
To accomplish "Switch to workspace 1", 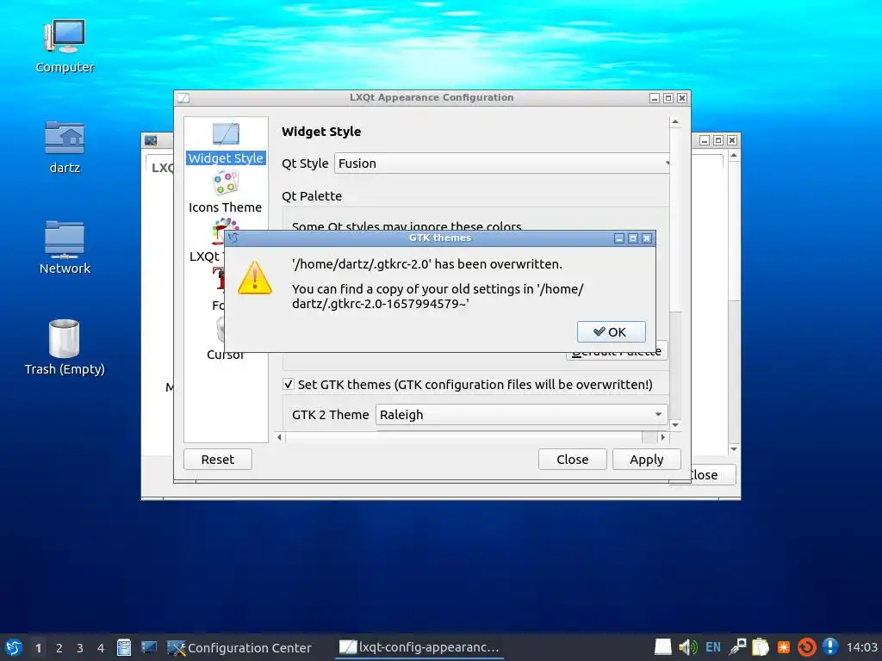I will point(38,648).
